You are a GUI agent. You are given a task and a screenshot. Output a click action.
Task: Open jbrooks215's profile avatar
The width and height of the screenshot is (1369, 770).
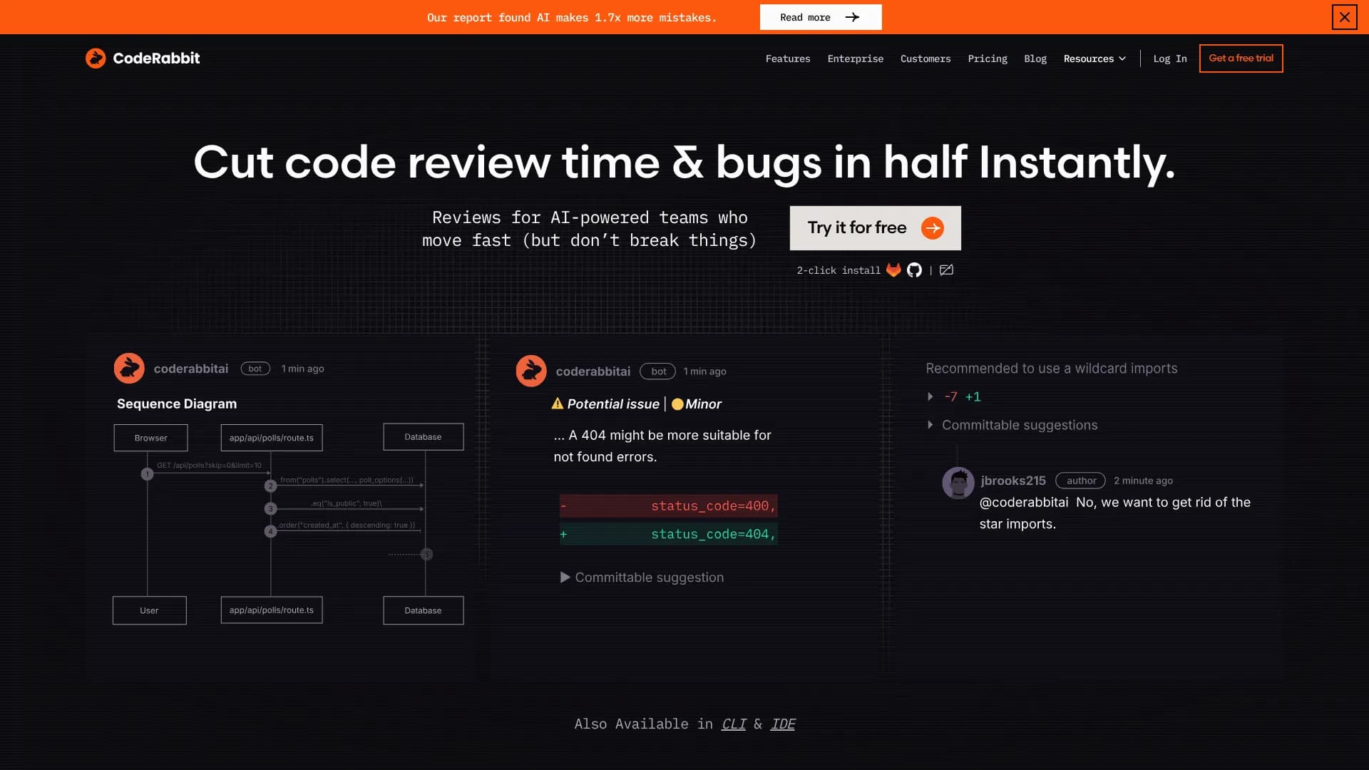[959, 483]
